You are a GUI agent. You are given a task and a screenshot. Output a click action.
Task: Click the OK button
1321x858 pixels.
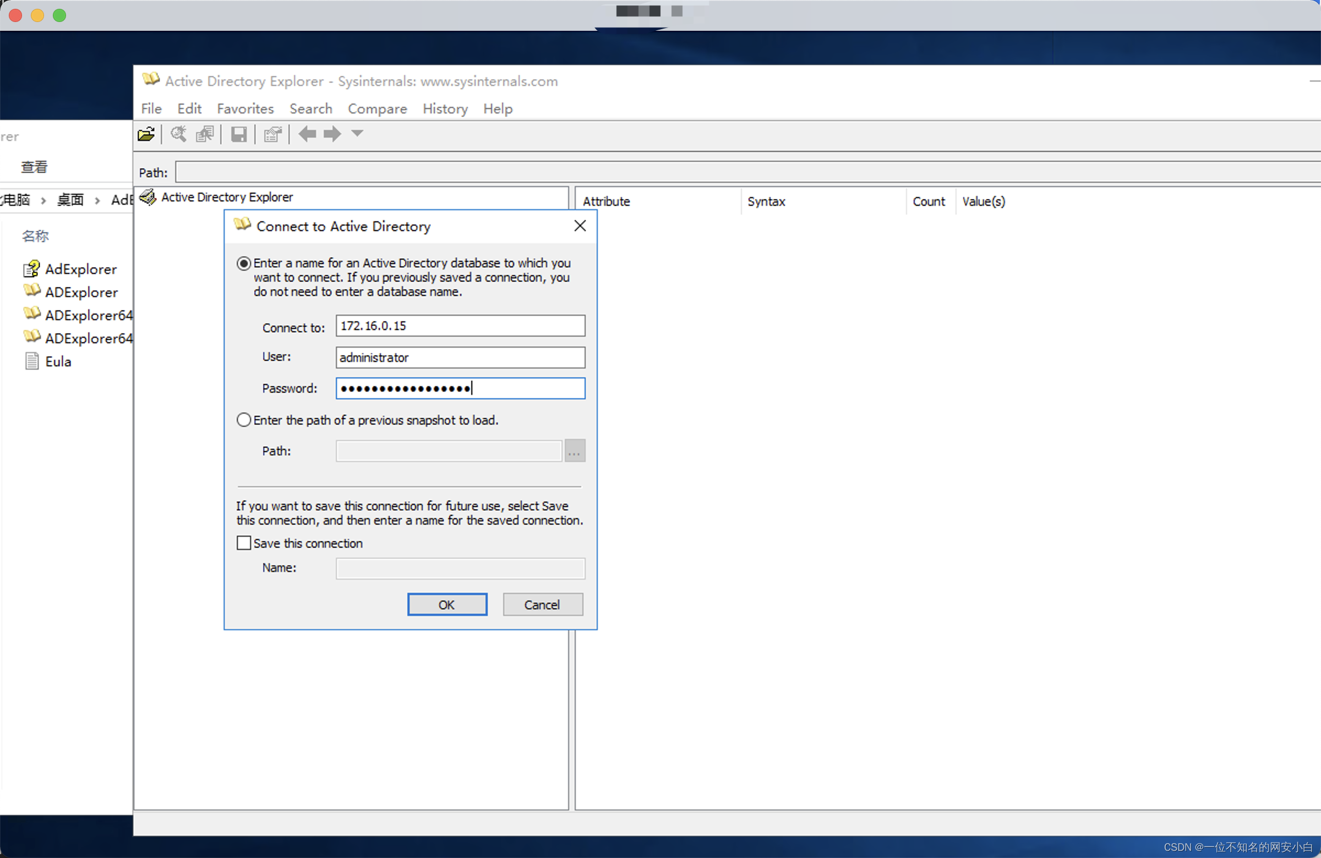tap(447, 604)
